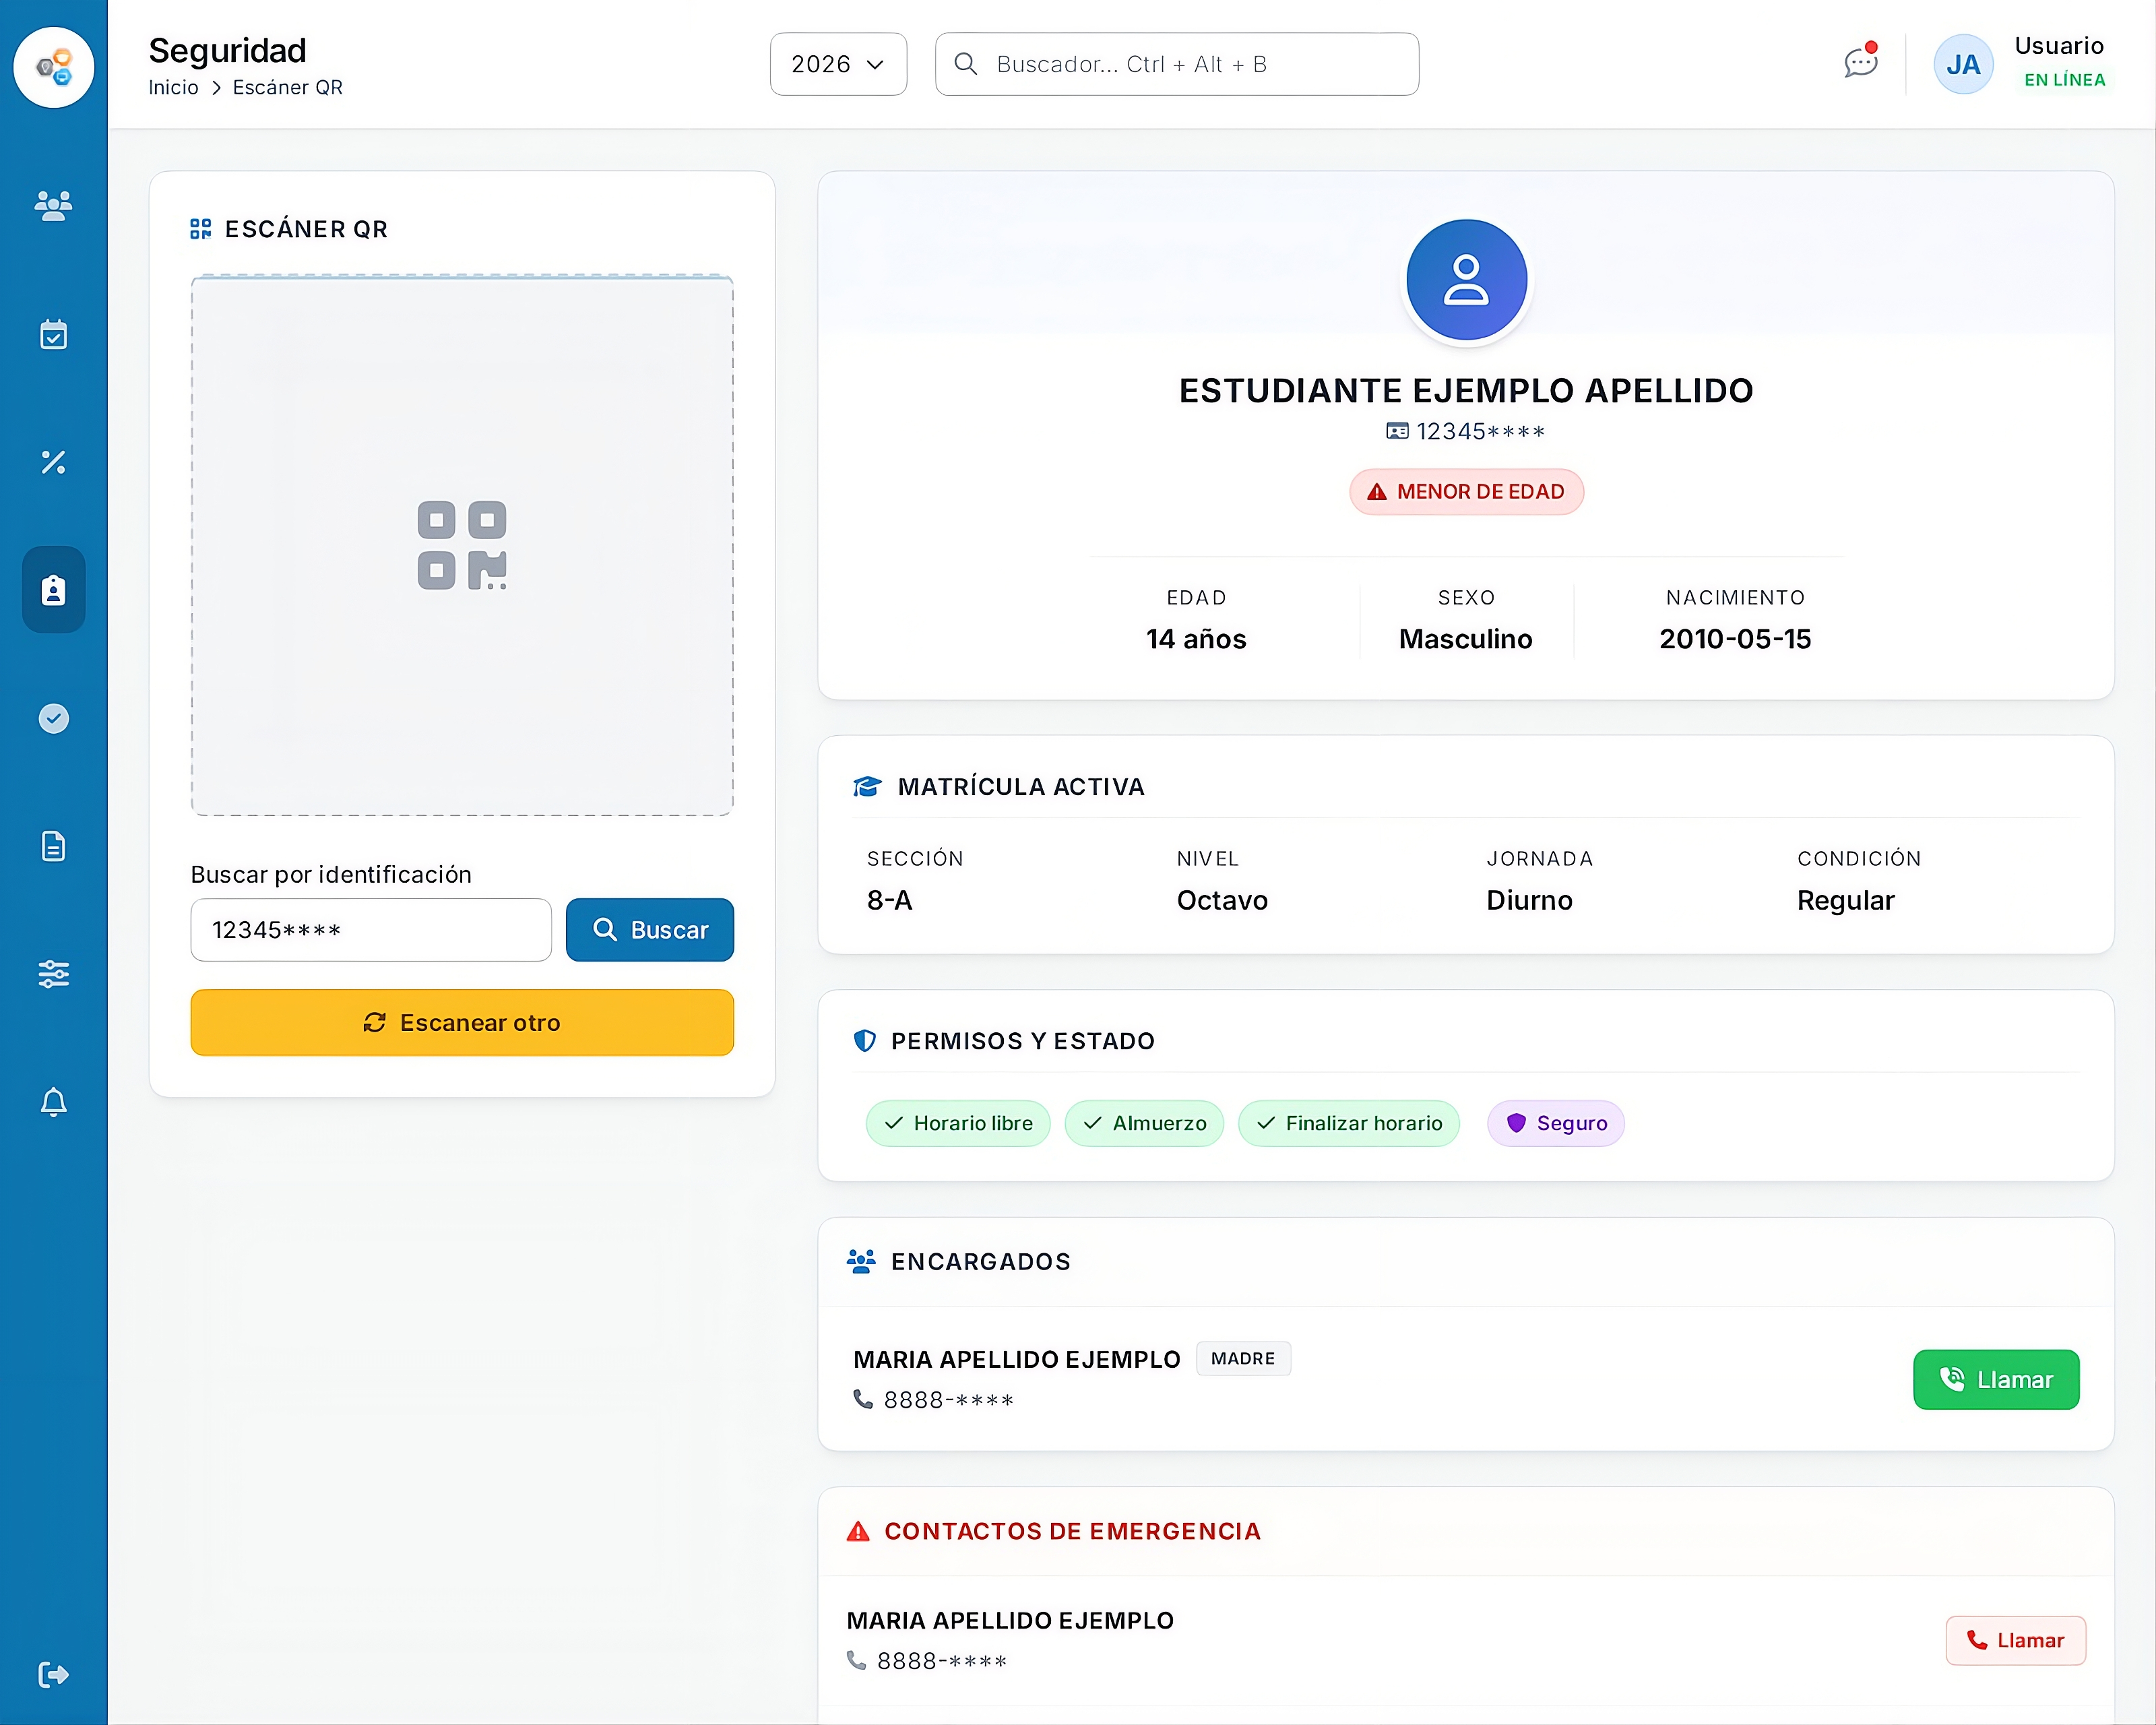The height and width of the screenshot is (1725, 2156).
Task: Click green Llamar button for Madre
Action: pyautogui.click(x=1996, y=1379)
